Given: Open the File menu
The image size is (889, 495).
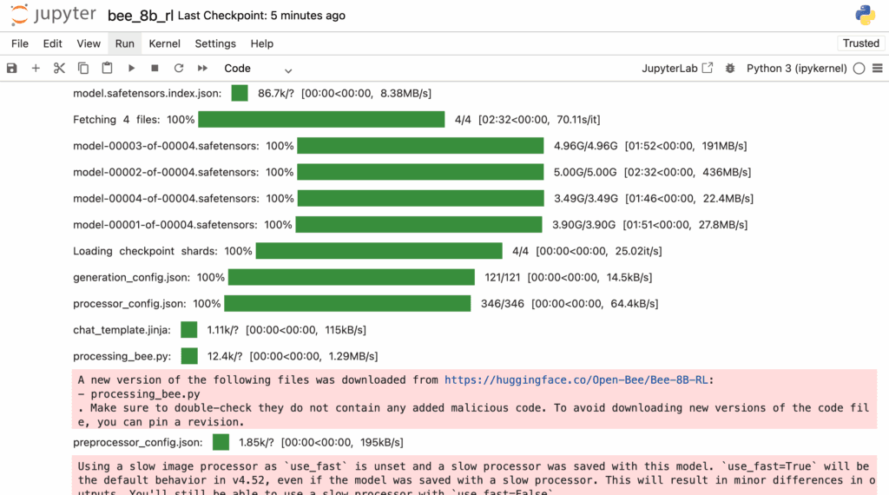Looking at the screenshot, I should pyautogui.click(x=19, y=43).
